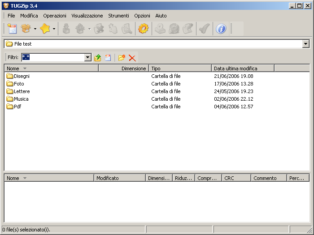Sort by the Commento column header
The width and height of the screenshot is (314, 235).
click(269, 178)
